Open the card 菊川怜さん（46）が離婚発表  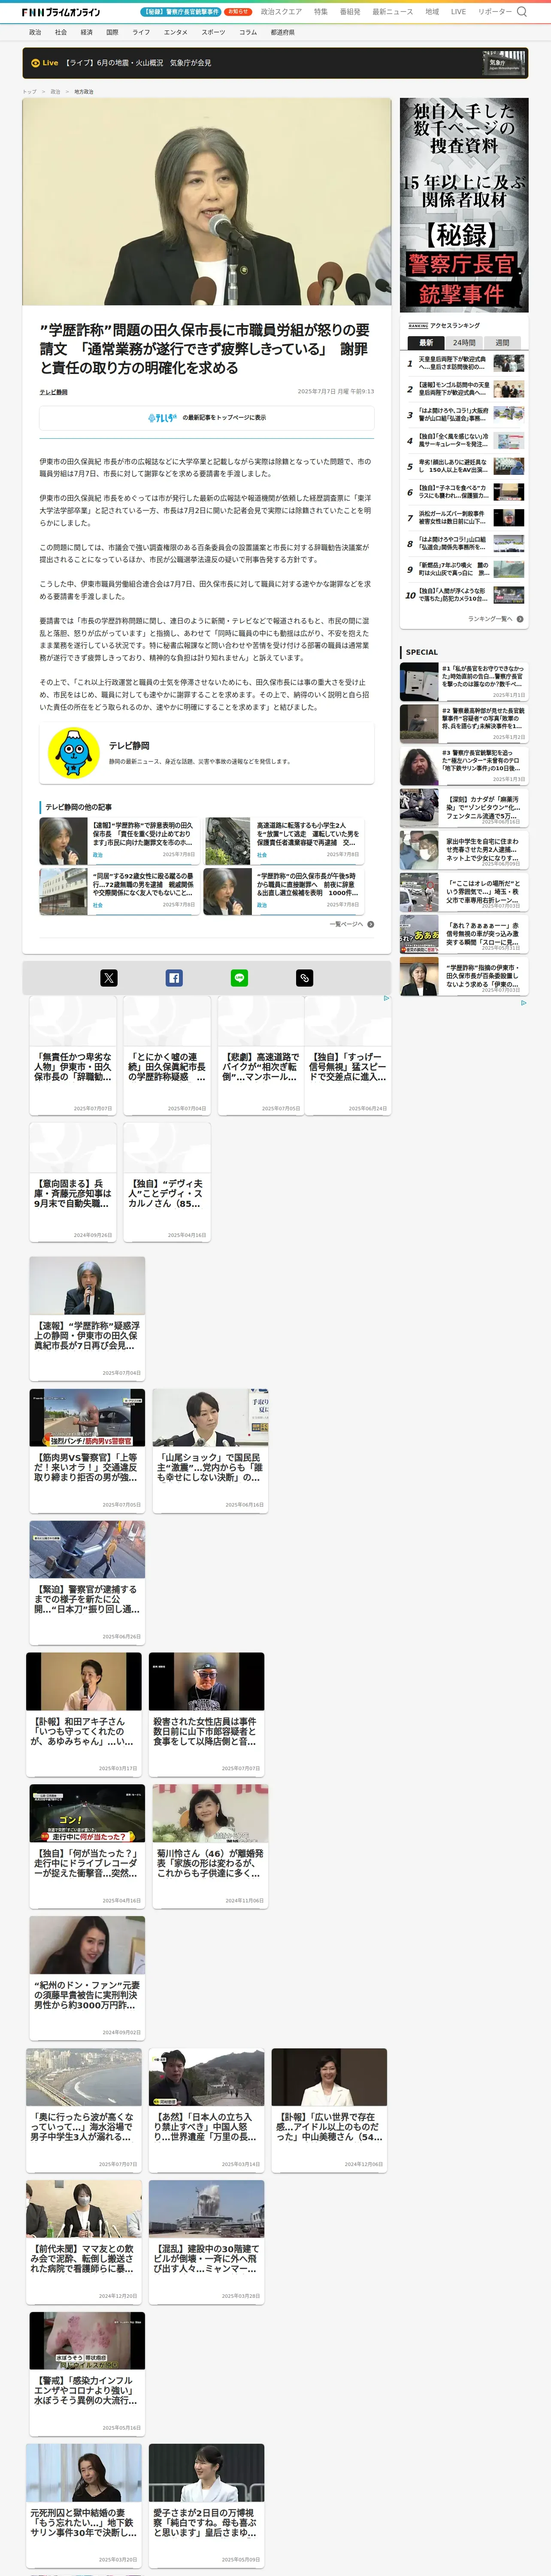[x=210, y=1846]
